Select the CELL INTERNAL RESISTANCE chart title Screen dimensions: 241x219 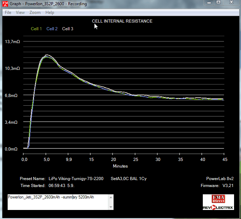122,21
